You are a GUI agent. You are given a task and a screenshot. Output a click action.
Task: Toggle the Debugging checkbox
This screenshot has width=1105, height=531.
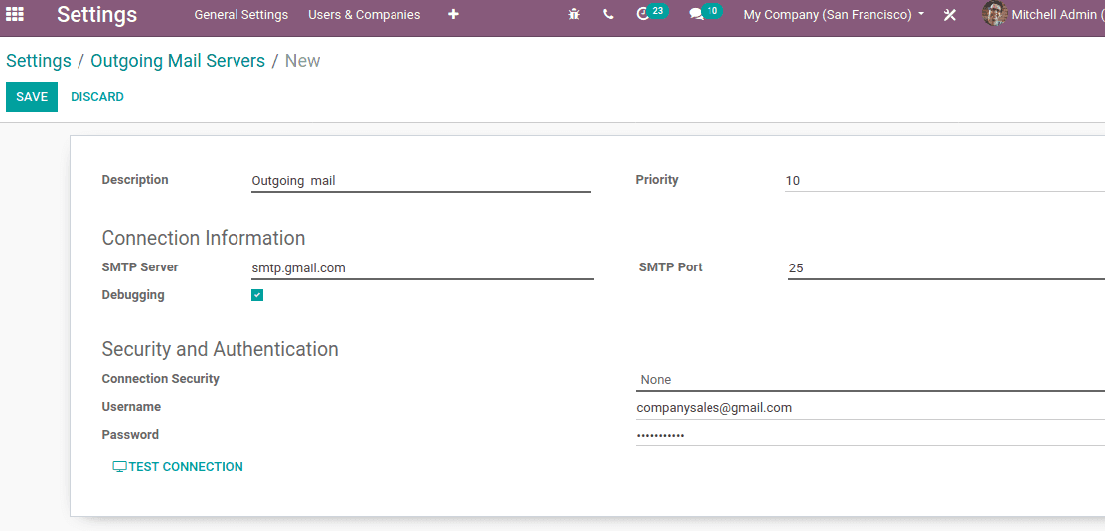(x=257, y=295)
